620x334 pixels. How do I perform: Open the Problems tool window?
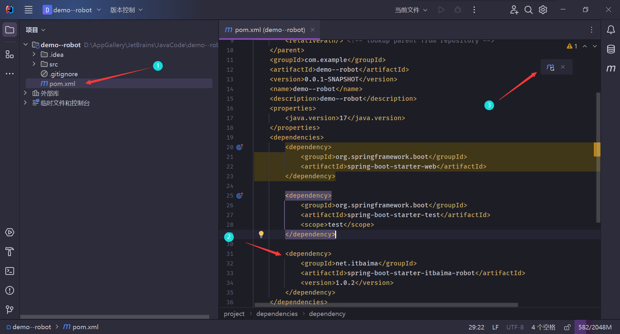10,290
